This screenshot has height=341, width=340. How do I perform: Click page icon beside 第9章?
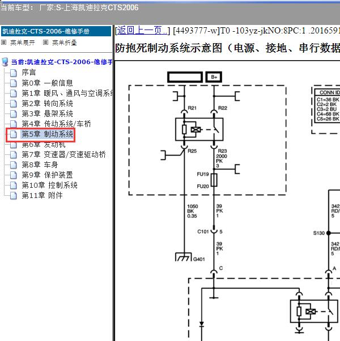[x=14, y=175]
